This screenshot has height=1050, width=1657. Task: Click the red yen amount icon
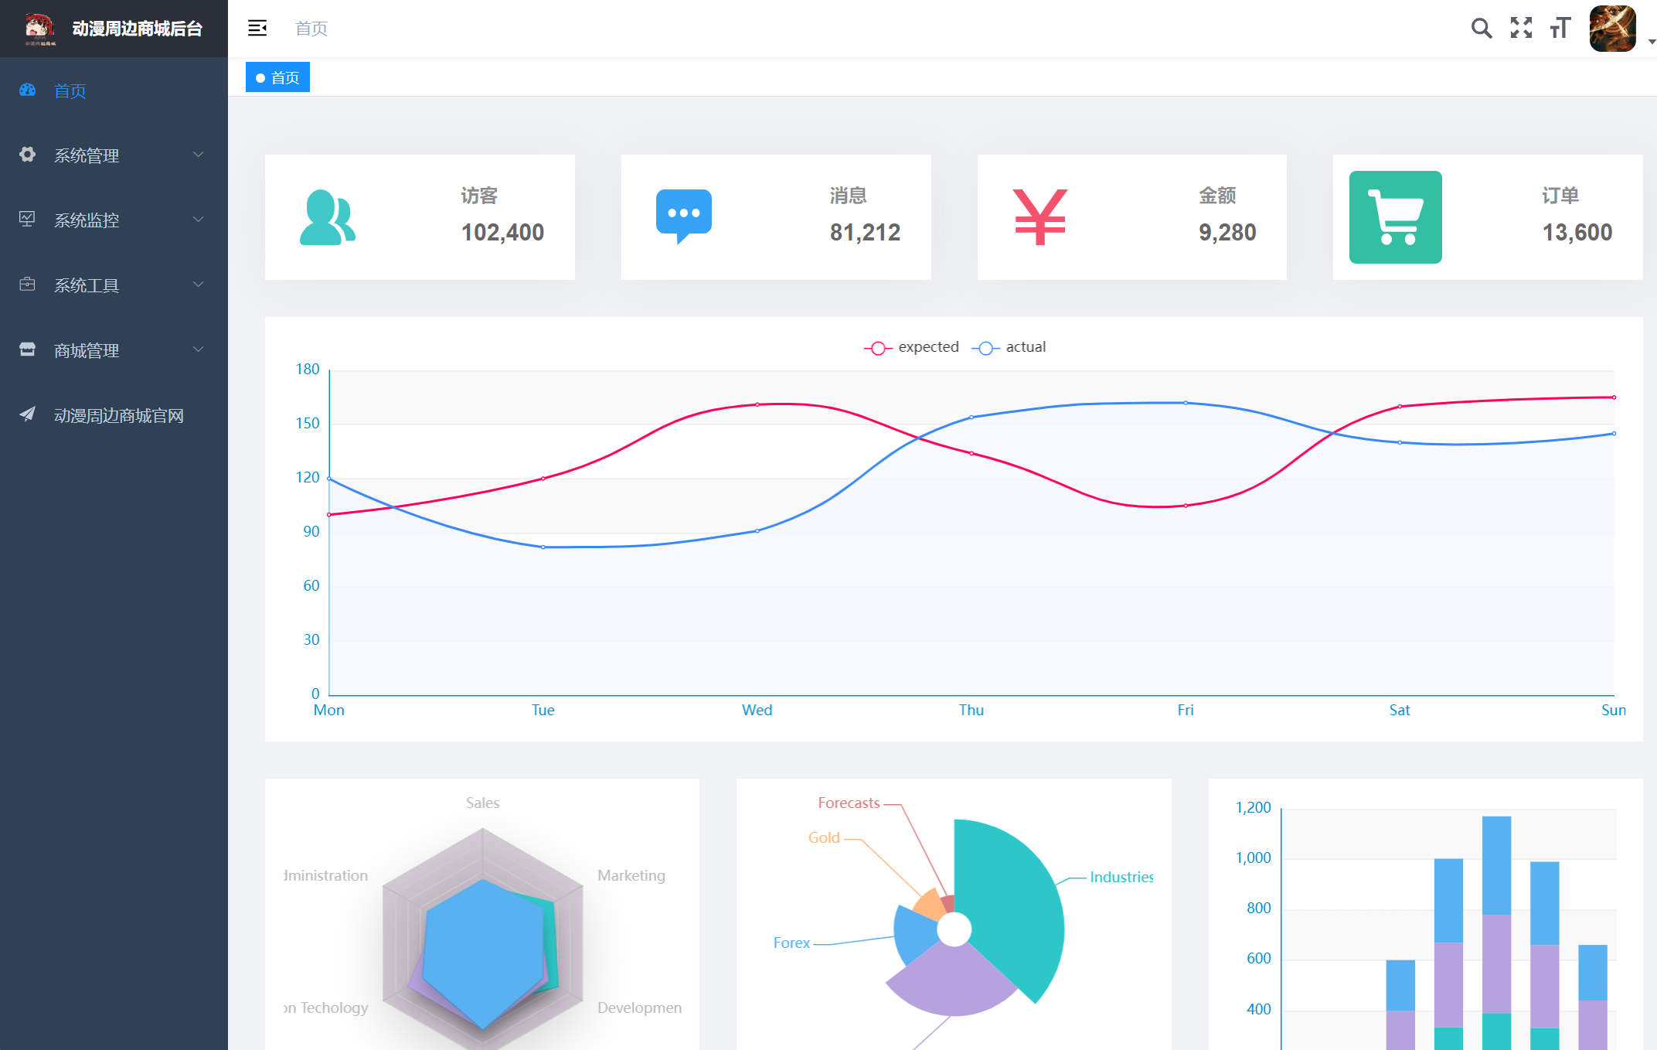[1039, 217]
